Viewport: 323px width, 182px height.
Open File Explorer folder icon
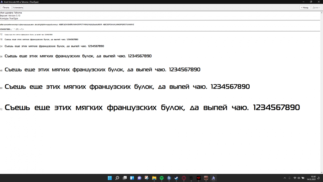[x=154, y=178]
